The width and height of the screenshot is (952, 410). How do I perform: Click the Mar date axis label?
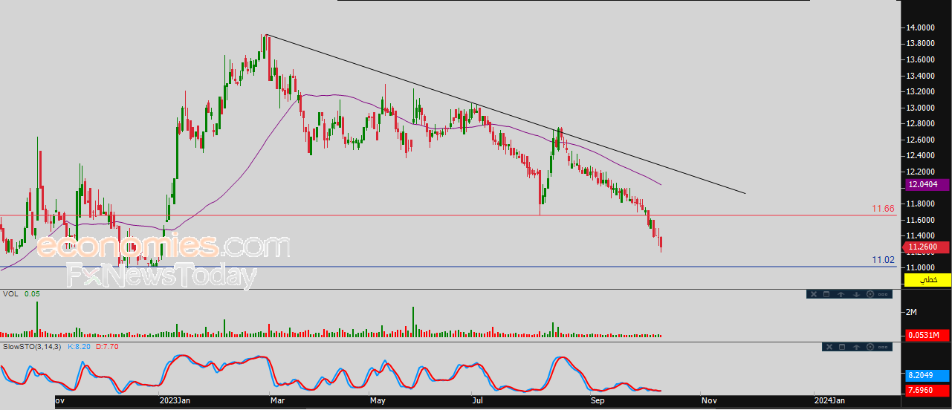click(277, 400)
